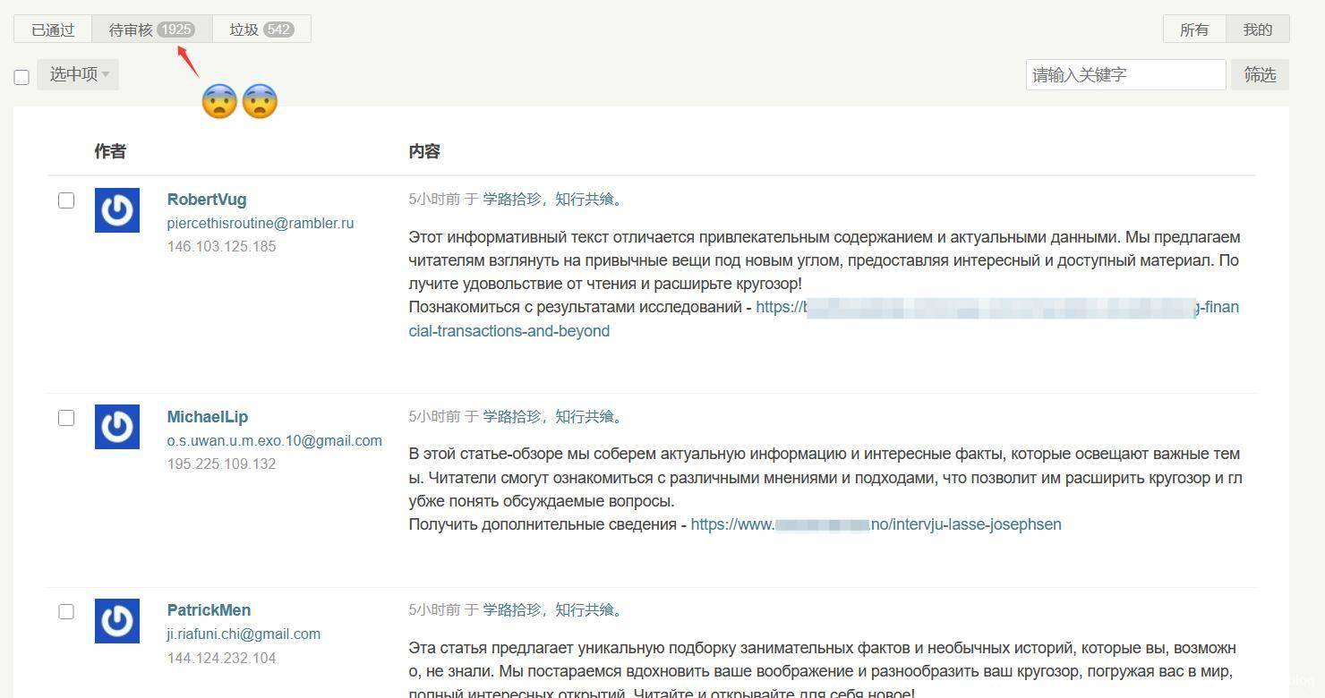Screen dimensions: 1325x698
Task: Focus the keyword search input field
Action: (1124, 75)
